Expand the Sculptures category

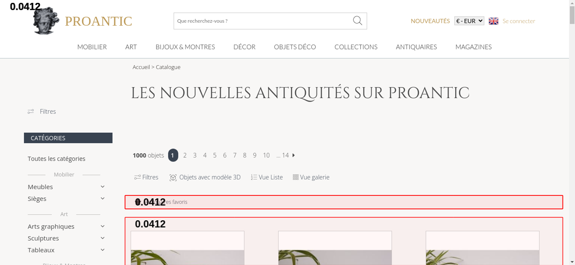pyautogui.click(x=103, y=238)
